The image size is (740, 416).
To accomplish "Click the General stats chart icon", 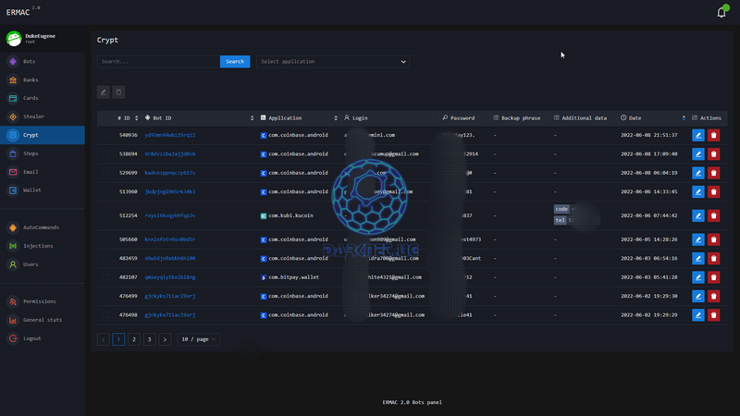I will (x=13, y=320).
